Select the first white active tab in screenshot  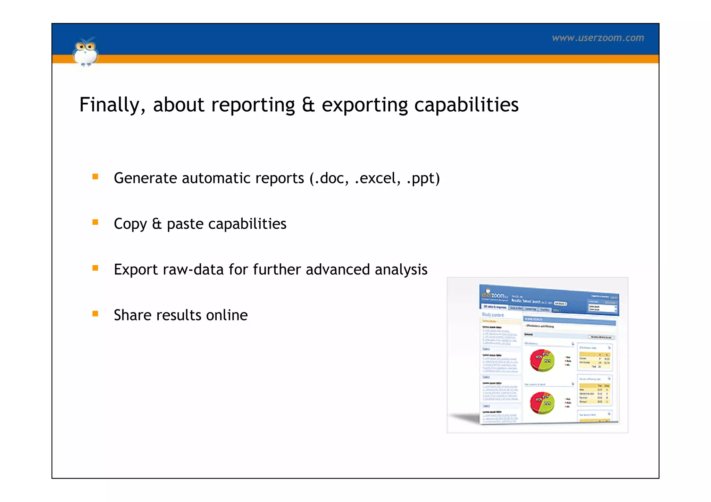[x=495, y=307]
